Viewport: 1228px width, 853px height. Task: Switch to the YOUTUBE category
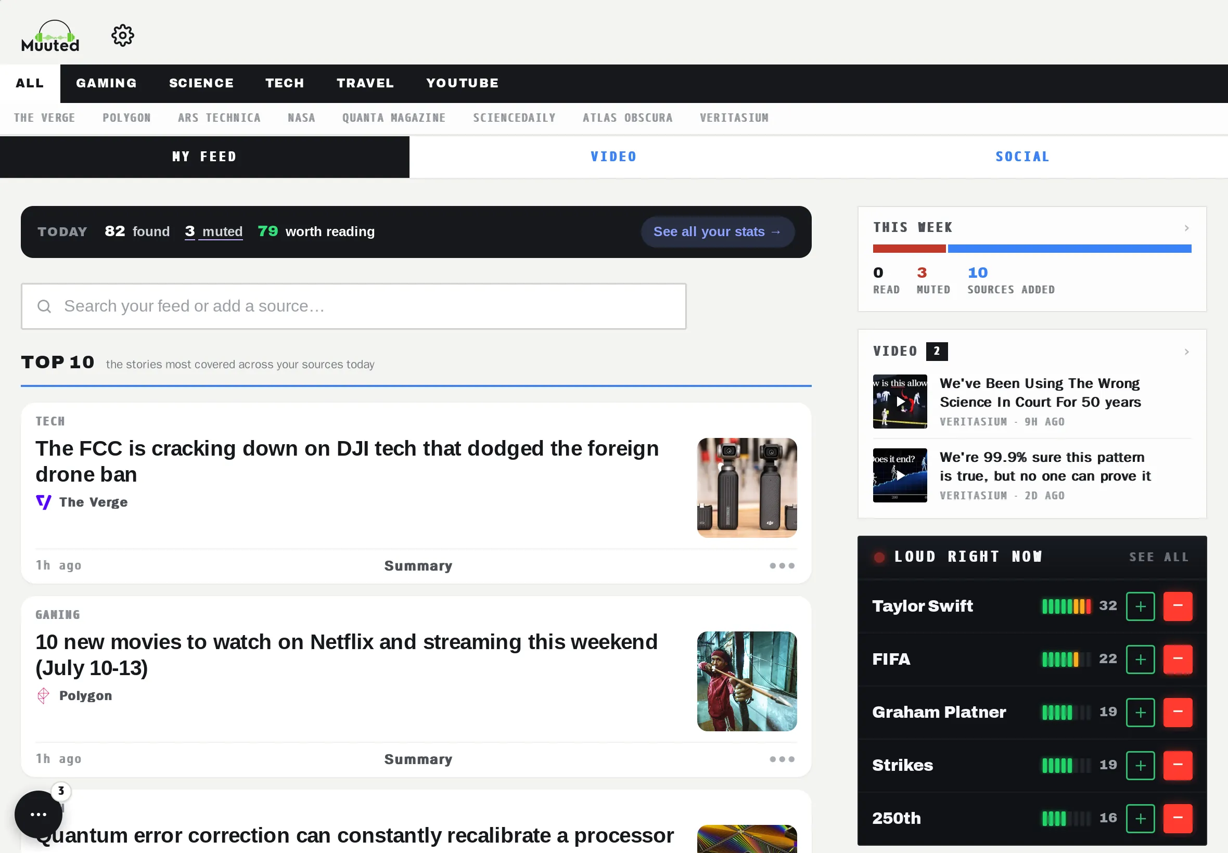click(x=462, y=83)
